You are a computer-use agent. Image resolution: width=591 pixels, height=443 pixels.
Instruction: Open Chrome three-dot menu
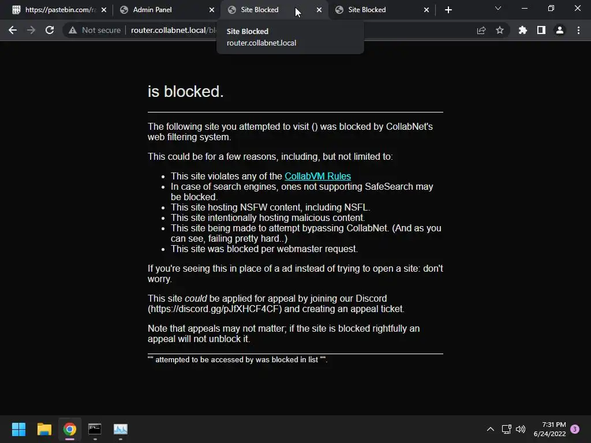[x=578, y=30]
